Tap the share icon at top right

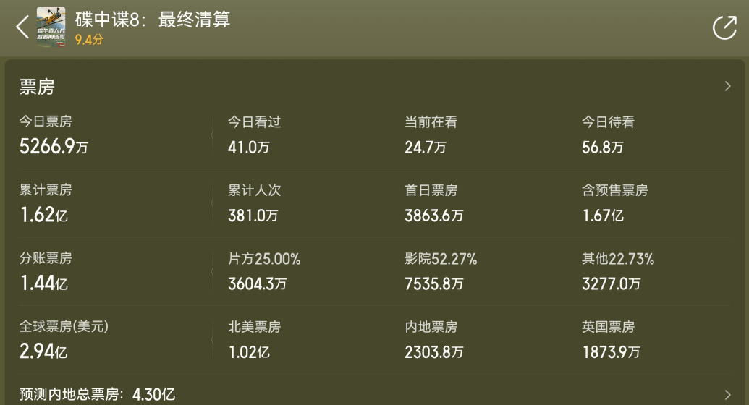[724, 27]
